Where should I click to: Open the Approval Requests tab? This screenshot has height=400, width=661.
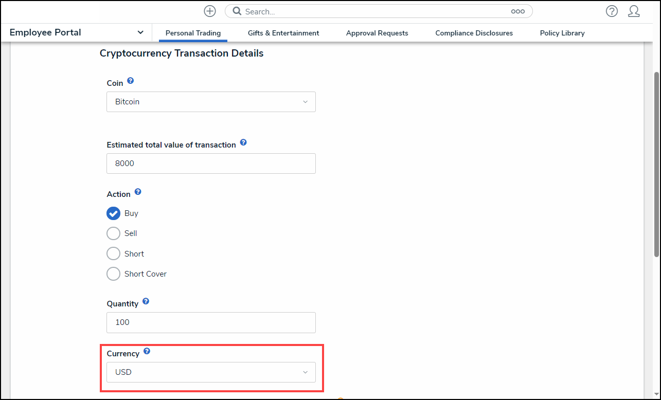377,33
